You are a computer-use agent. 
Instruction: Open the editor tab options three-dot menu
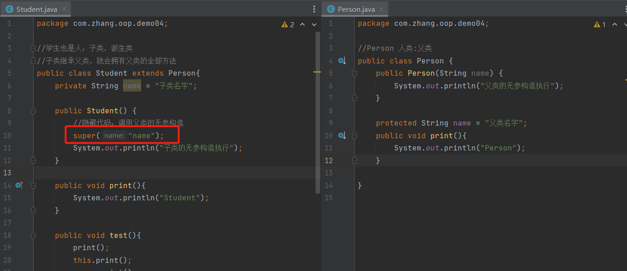[x=314, y=9]
